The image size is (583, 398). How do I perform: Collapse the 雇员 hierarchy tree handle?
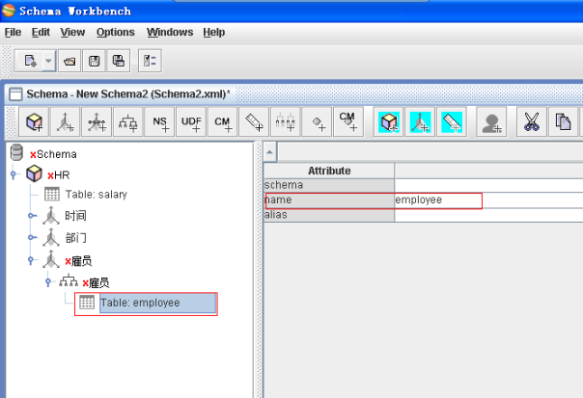tap(48, 282)
